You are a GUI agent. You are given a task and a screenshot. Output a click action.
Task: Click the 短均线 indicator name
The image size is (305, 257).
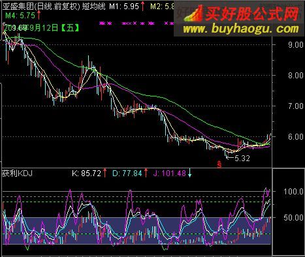[93, 7]
